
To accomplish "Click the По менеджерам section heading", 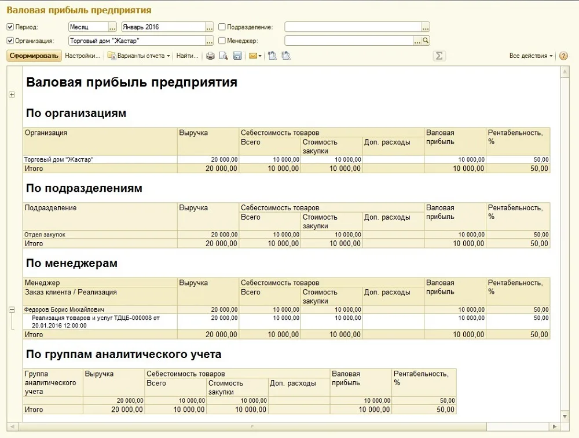I will click(x=72, y=263).
